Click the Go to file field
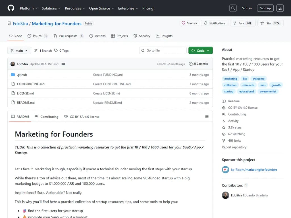 [x=163, y=51]
